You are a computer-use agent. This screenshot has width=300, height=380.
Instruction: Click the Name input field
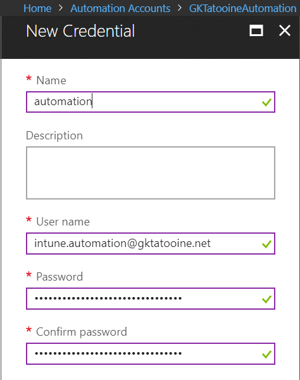151,102
